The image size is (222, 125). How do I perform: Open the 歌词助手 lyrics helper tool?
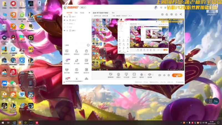(86, 71)
